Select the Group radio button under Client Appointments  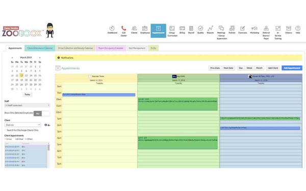click(6, 139)
